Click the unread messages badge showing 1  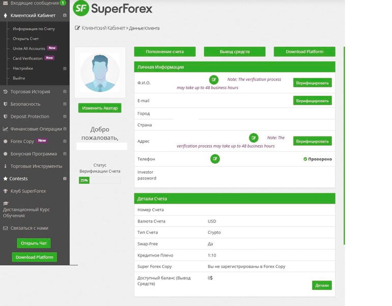(x=63, y=3)
